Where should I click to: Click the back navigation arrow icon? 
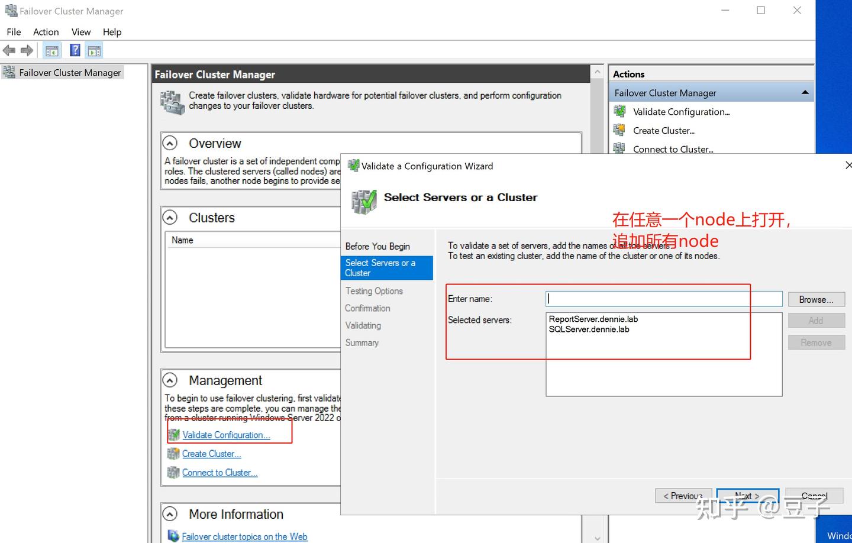coord(9,50)
